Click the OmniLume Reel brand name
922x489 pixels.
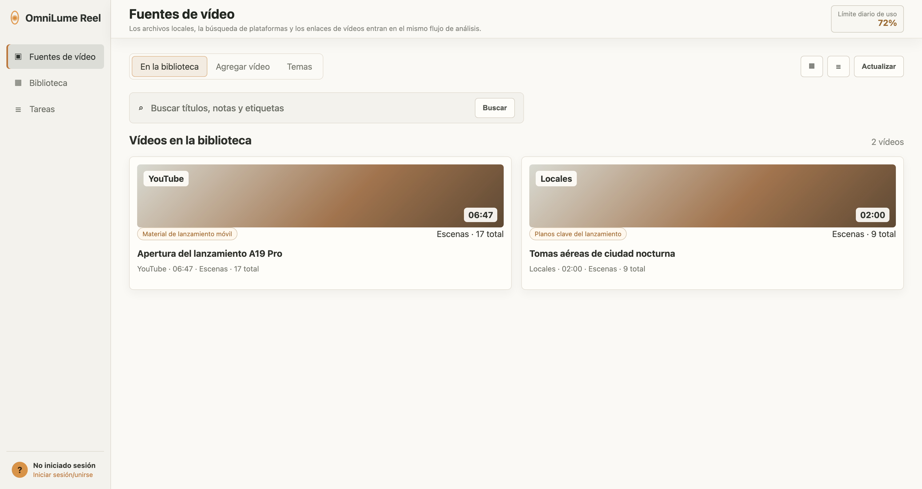(x=63, y=18)
